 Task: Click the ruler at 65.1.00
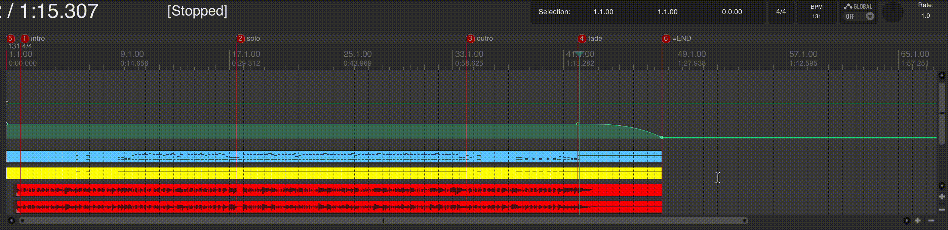[x=914, y=54]
